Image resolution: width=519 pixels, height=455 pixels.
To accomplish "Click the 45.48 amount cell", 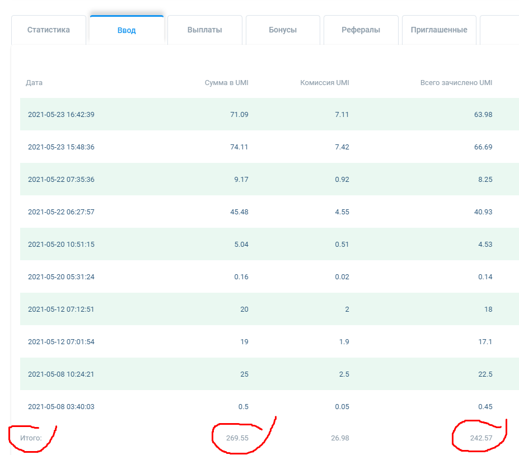I will [x=239, y=212].
